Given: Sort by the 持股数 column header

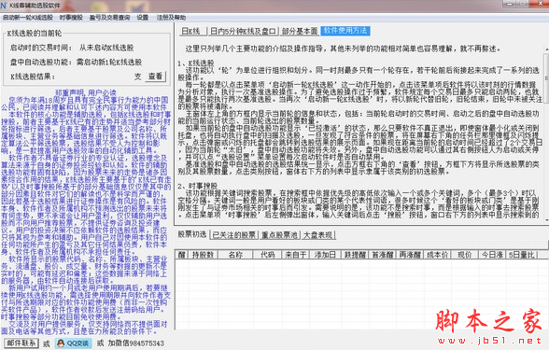Looking at the screenshot, I should pyautogui.click(x=204, y=255).
